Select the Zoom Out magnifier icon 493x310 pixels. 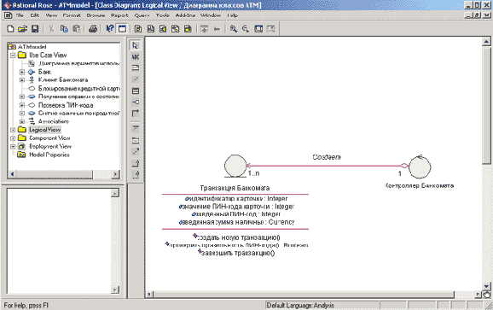tap(246, 29)
